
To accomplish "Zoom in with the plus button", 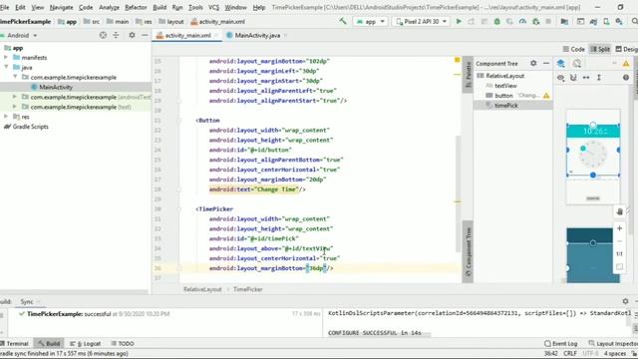I will coord(619,228).
